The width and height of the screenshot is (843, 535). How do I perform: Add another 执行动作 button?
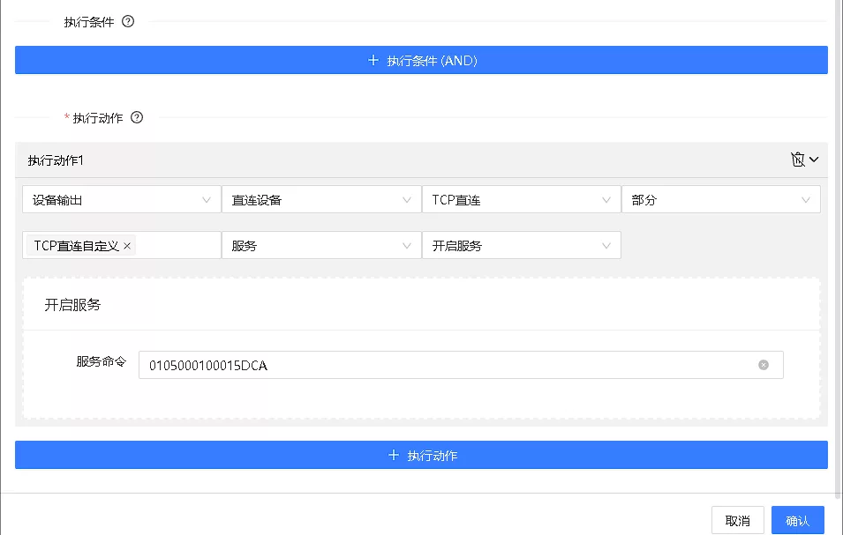(x=421, y=456)
